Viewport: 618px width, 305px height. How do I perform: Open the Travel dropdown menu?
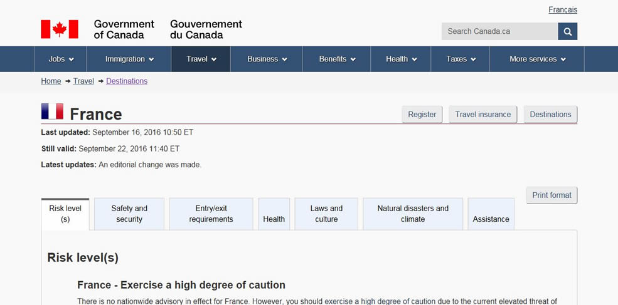(201, 59)
